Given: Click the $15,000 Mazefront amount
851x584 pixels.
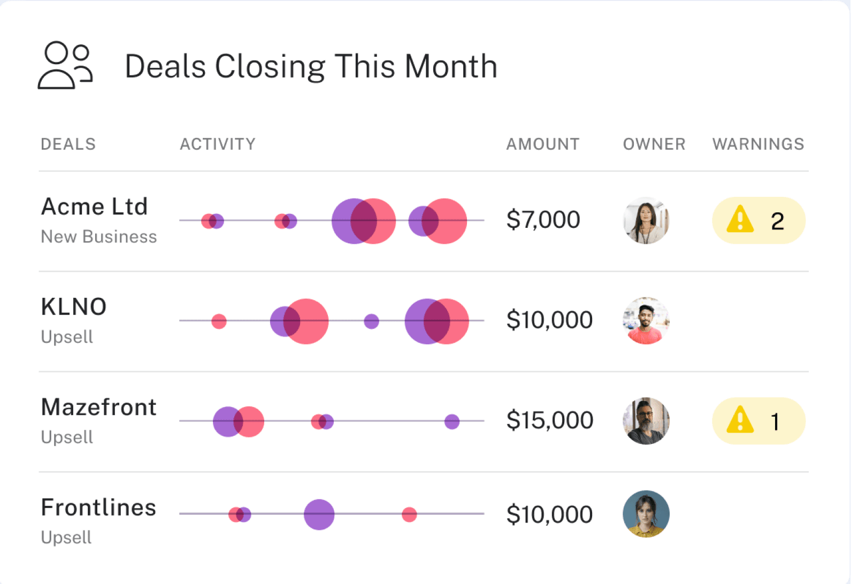Looking at the screenshot, I should pyautogui.click(x=550, y=420).
